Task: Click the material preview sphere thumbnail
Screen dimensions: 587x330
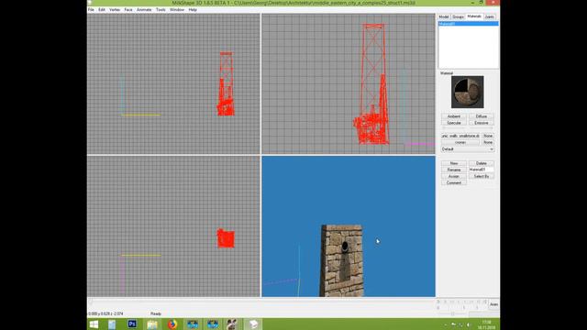Action: pyautogui.click(x=467, y=92)
